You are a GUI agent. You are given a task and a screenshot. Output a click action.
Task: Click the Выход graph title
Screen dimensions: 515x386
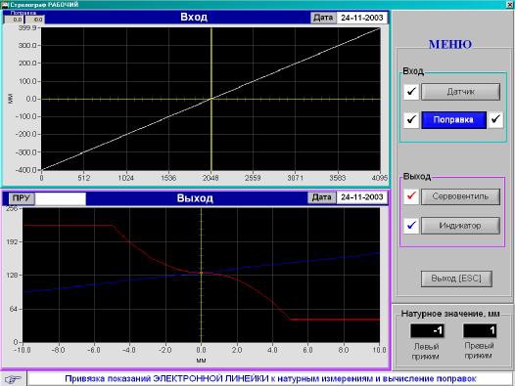(195, 198)
